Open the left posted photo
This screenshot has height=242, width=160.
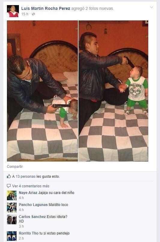click(42, 91)
